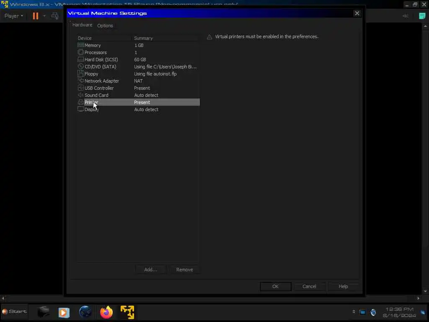
Task: Select the Floppy device icon
Action: coord(81,74)
